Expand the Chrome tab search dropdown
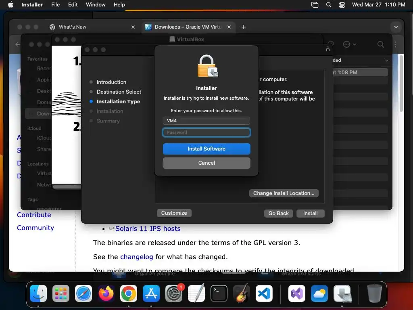 (396, 27)
